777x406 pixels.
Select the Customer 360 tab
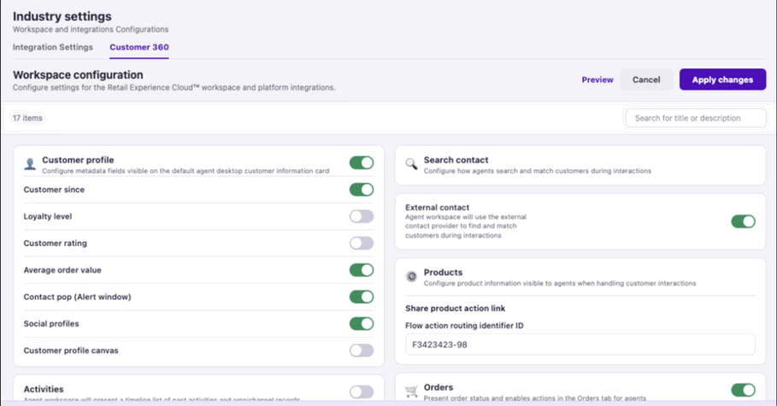click(x=139, y=47)
